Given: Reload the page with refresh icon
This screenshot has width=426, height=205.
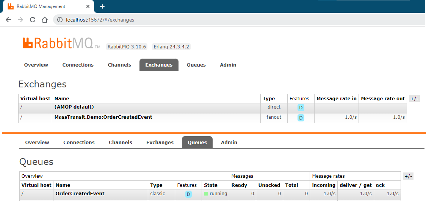Looking at the screenshot, I should coord(33,20).
